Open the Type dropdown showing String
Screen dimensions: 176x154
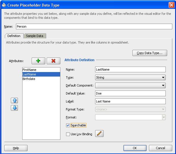pyautogui.click(x=130, y=77)
